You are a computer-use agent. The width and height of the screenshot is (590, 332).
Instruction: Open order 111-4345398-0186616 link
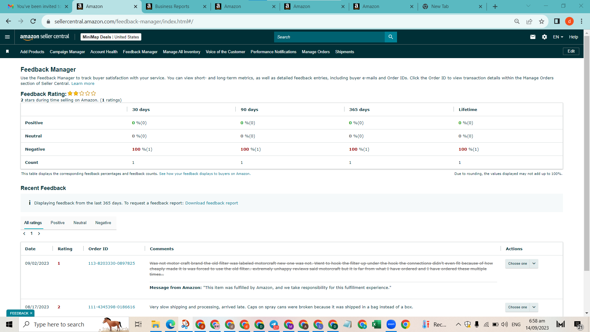(x=112, y=307)
